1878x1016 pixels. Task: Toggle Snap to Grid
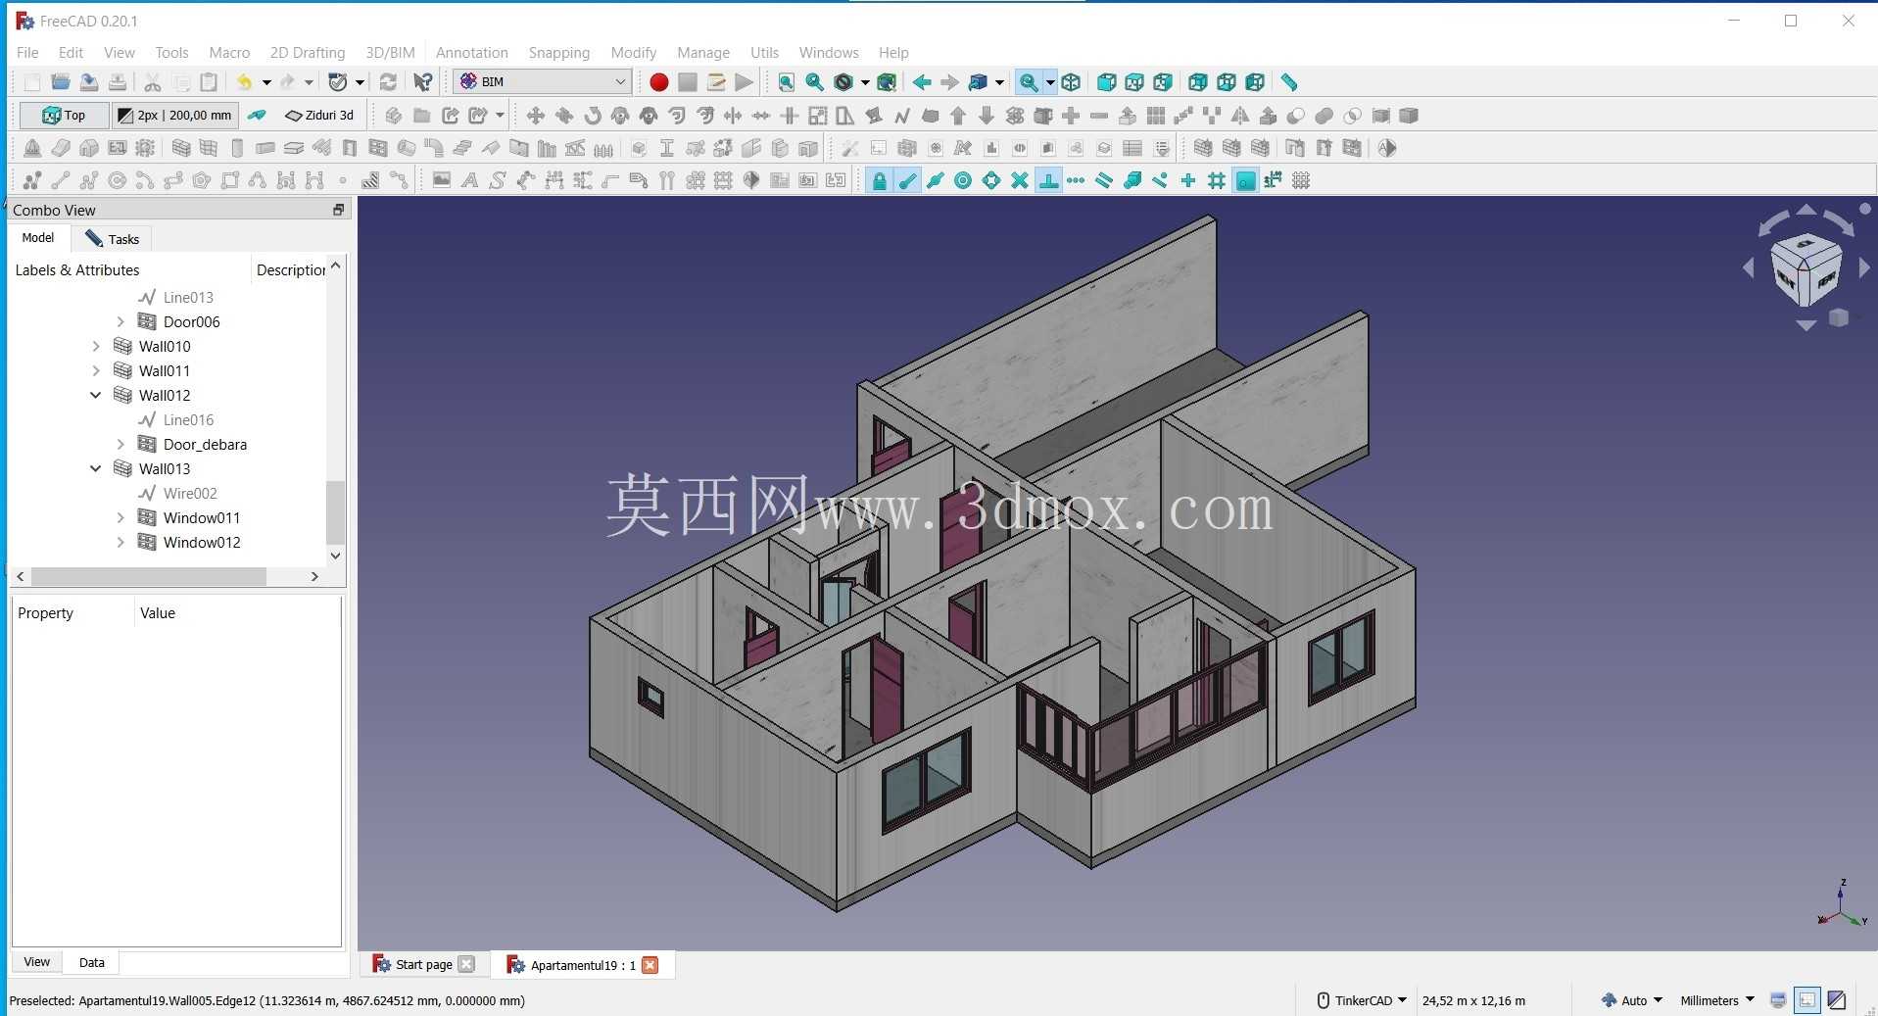tap(1217, 180)
